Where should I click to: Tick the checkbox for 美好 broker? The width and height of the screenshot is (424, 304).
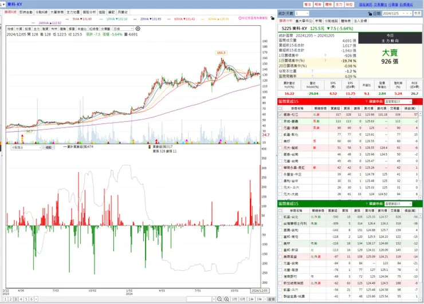[280, 141]
